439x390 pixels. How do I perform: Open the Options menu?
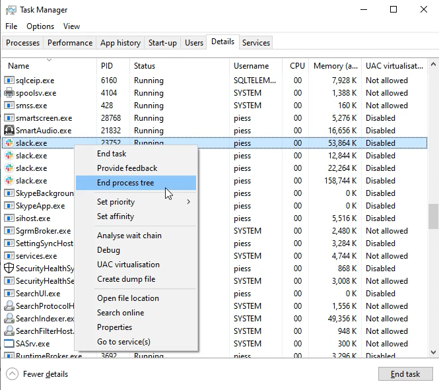pos(40,26)
